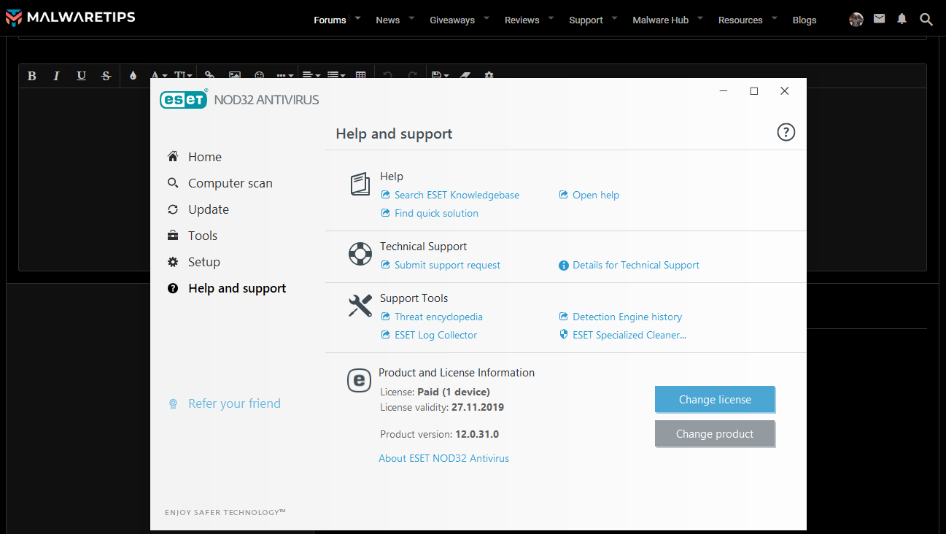
Task: Toggle italic text formatting
Action: pos(56,76)
